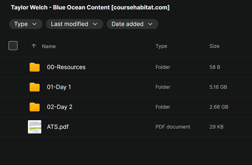Tick the select-all checkbox
This screenshot has width=252, height=165.
(13, 46)
